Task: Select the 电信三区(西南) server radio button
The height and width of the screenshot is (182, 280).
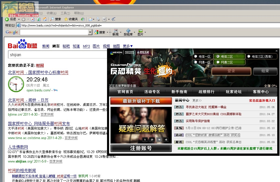Action: (x=249, y=56)
